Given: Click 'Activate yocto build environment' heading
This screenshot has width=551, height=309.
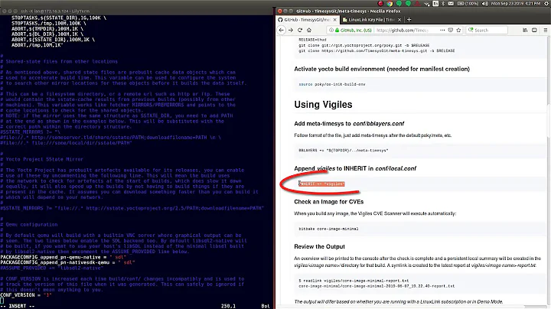Looking at the screenshot, I should pyautogui.click(x=382, y=69).
